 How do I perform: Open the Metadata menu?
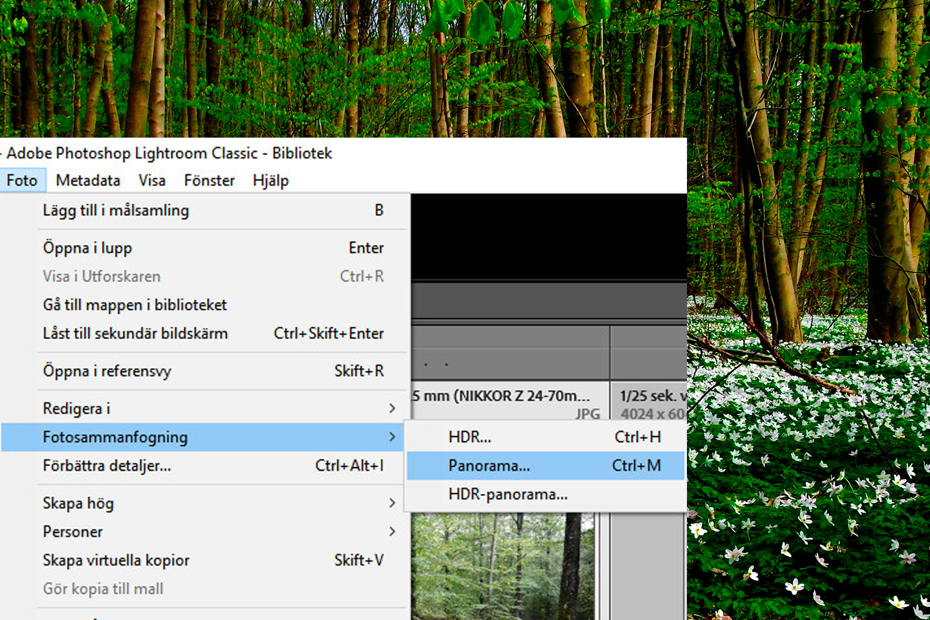coord(87,180)
